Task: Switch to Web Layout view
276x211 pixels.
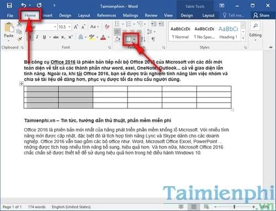Action: [206, 207]
